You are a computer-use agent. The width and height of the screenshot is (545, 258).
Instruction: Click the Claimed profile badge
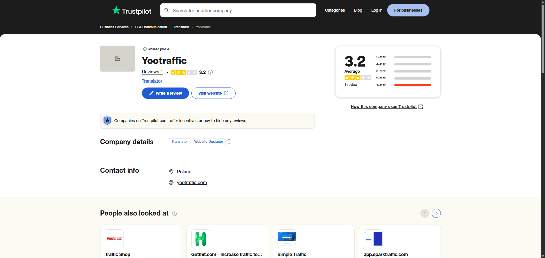tap(156, 49)
